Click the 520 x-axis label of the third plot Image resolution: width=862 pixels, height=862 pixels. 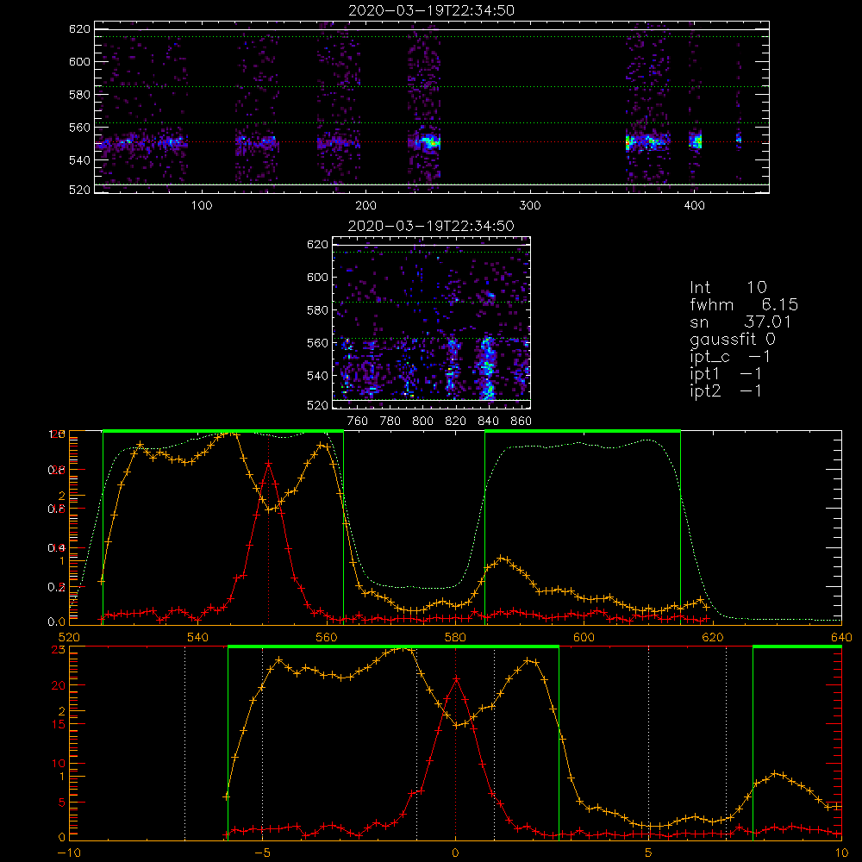click(69, 638)
